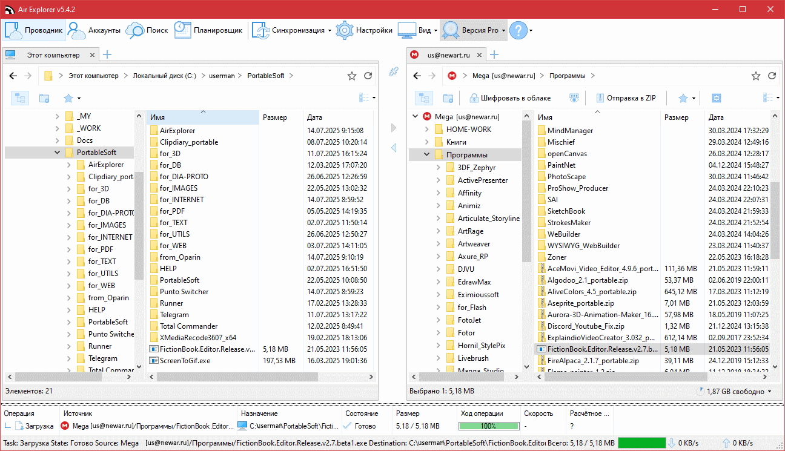The image size is (785, 451).
Task: Switch to the Этот компьютер tab
Action: [53, 55]
